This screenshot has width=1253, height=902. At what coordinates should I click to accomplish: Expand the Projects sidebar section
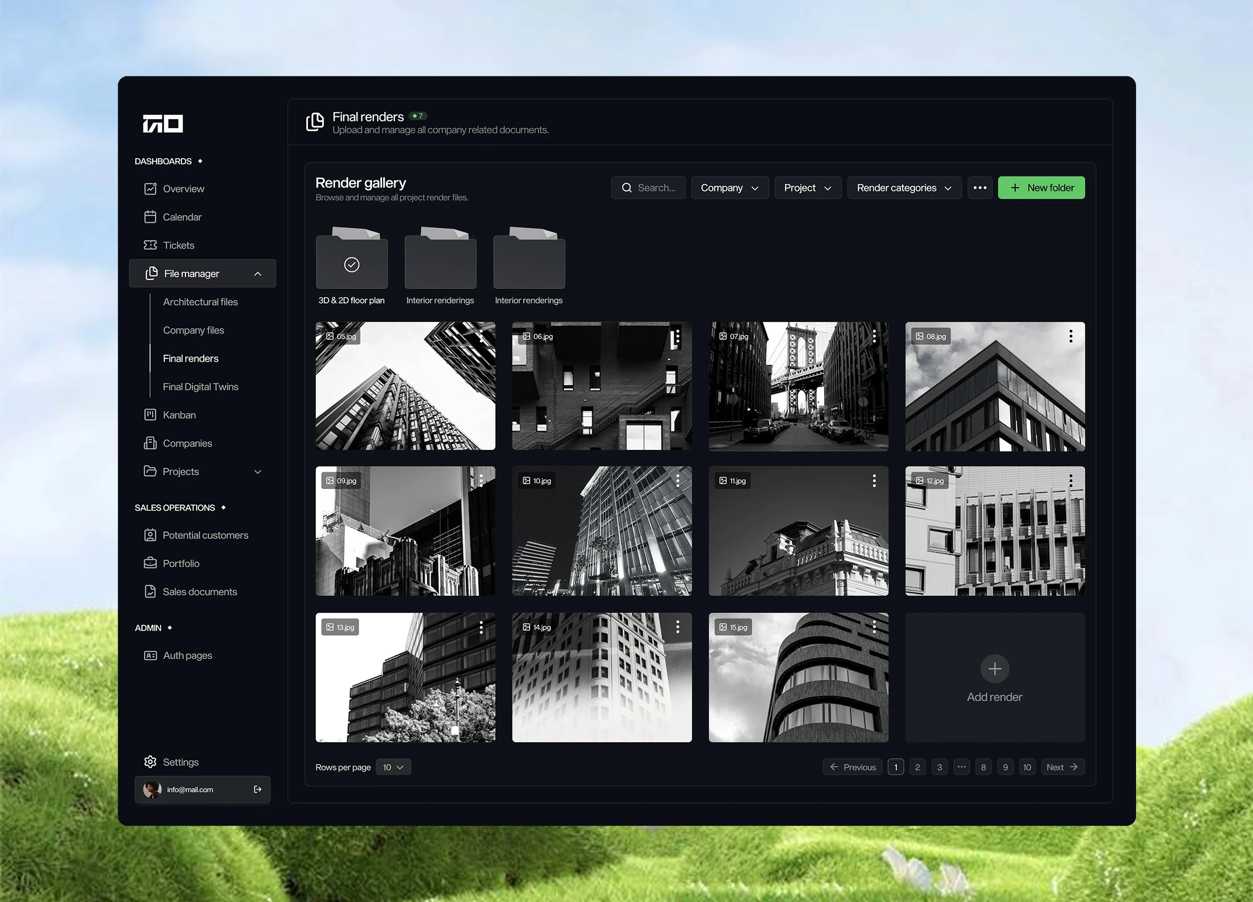[x=258, y=471]
